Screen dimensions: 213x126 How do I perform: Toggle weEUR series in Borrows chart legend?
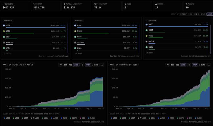(161, 118)
